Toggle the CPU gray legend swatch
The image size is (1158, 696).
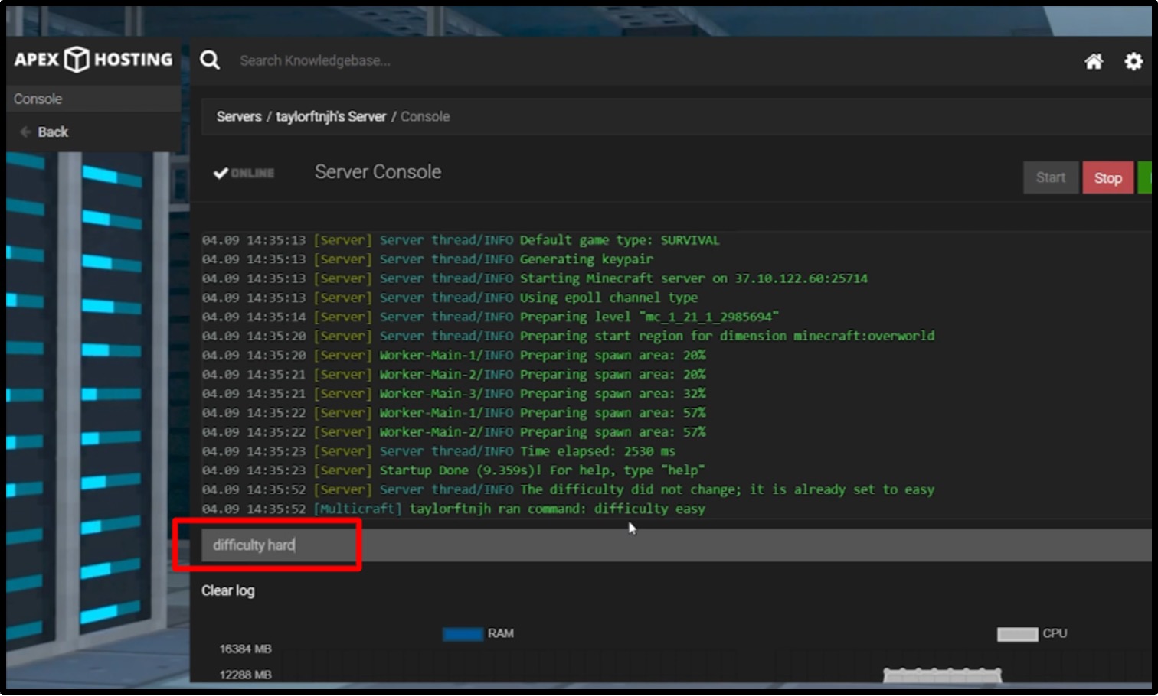[1016, 634]
